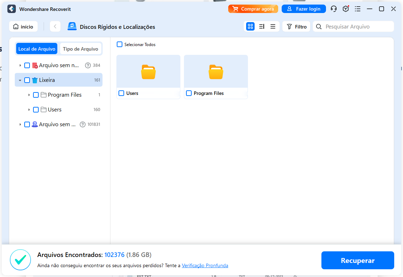Select Users label in tree
403x277 pixels.
pos(55,110)
